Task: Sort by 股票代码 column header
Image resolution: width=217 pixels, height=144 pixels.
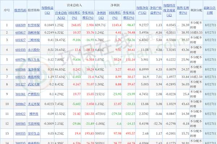Action: point(20,10)
